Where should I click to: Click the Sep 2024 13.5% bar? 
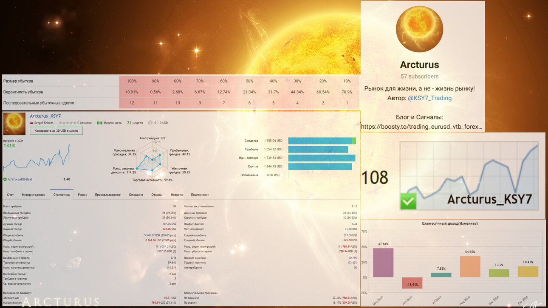(x=499, y=273)
